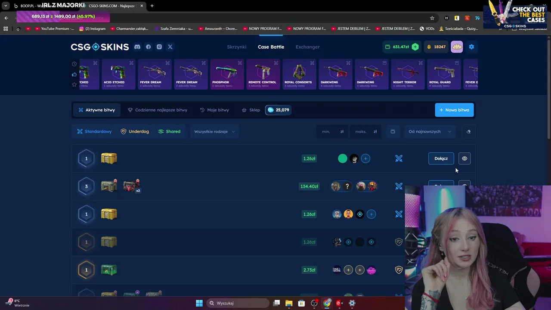Screen dimensions: 551x310
Task: Open the Wszystkie rodzaje dropdown
Action: 214,131
